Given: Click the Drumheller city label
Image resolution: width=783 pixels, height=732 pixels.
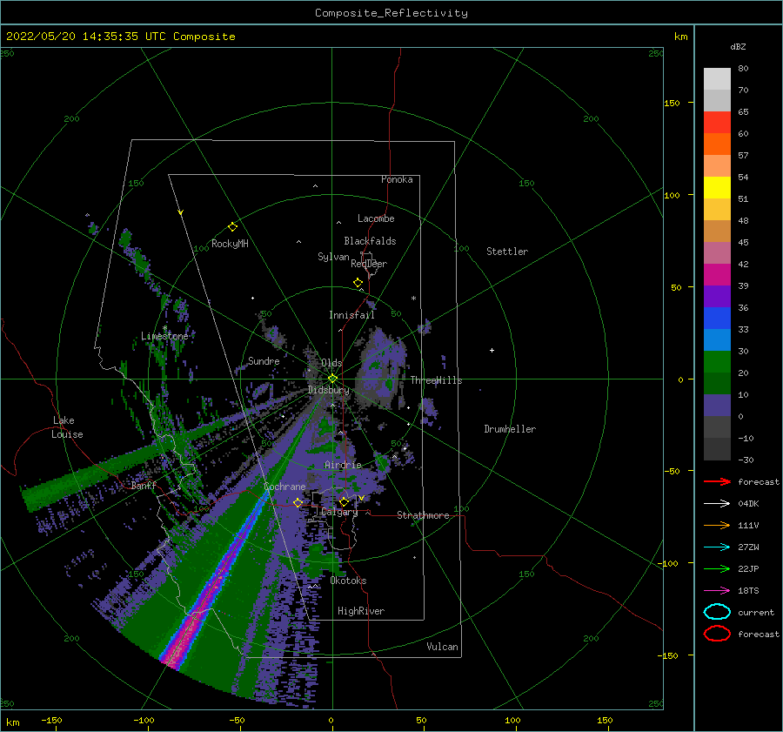Looking at the screenshot, I should (510, 429).
